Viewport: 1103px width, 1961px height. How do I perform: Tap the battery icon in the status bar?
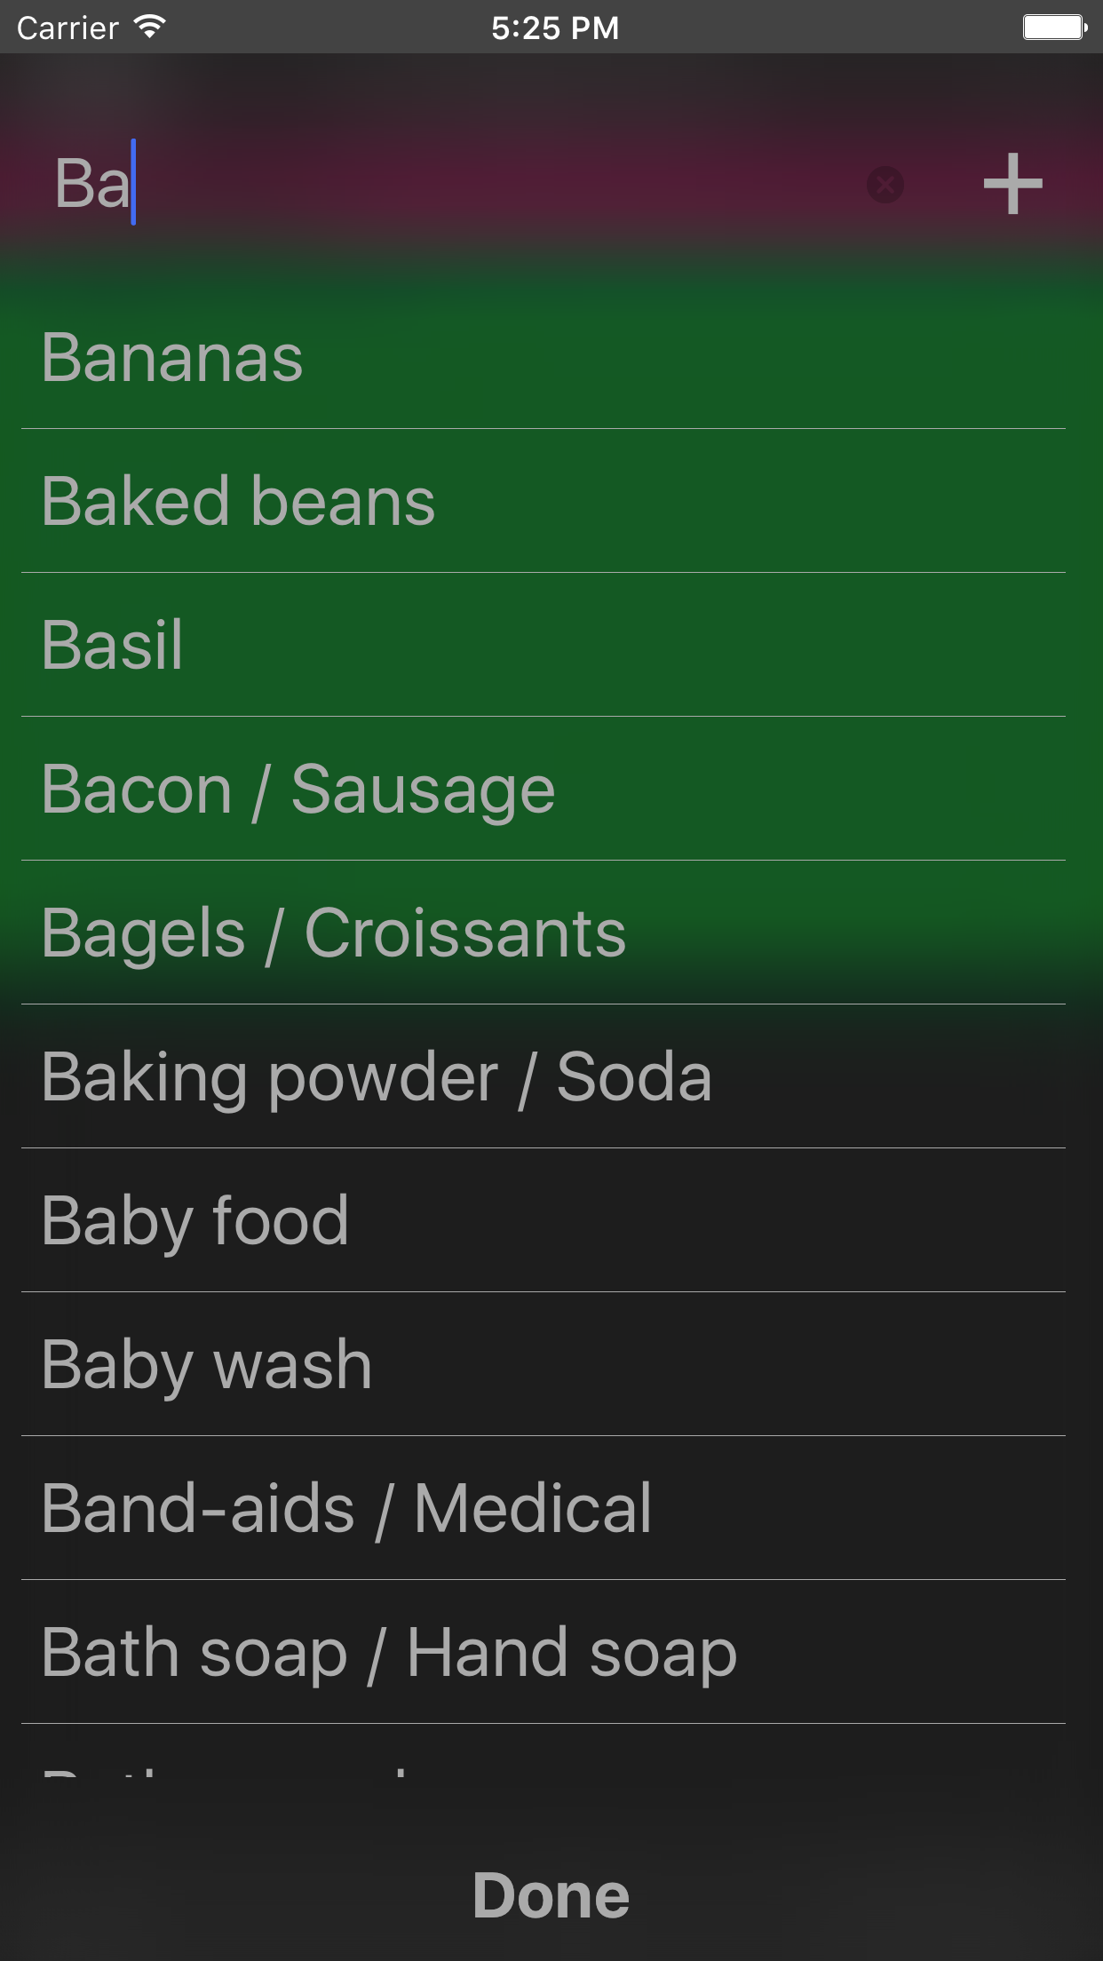1054,28
